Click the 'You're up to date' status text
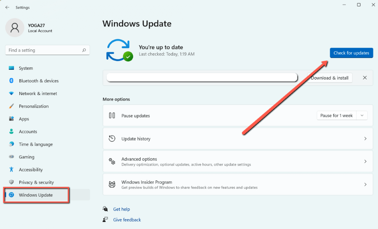 (x=161, y=47)
